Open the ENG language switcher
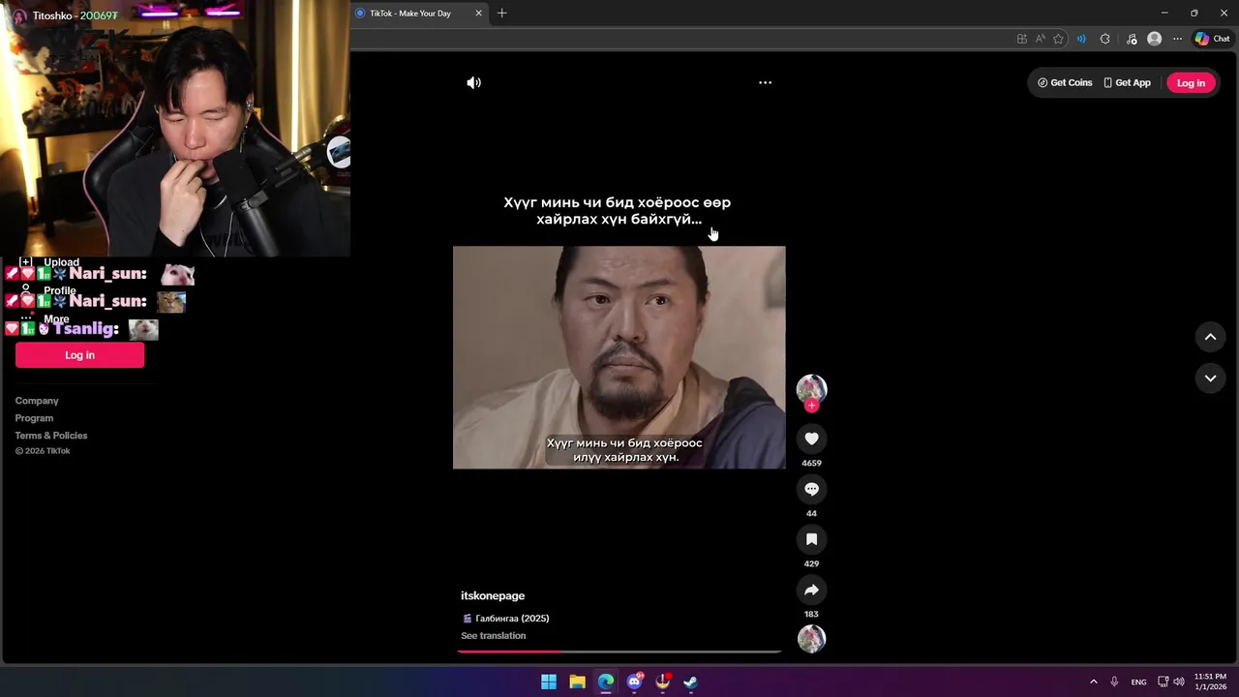1239x697 pixels. 1139,682
